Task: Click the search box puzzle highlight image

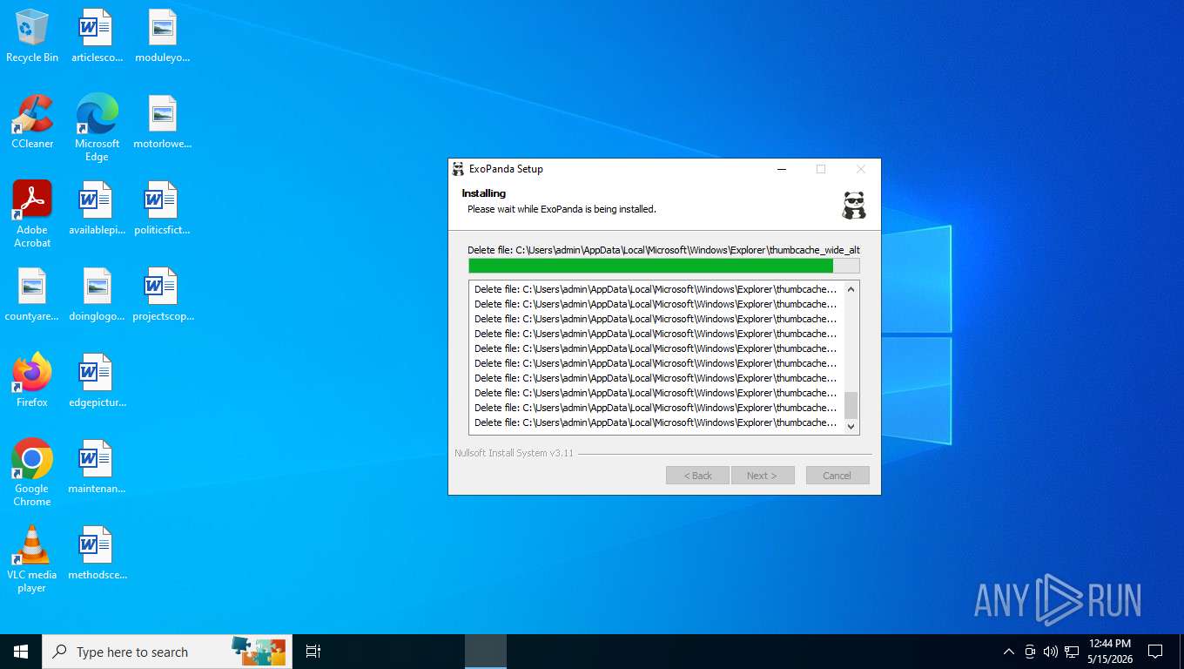Action: tap(259, 652)
